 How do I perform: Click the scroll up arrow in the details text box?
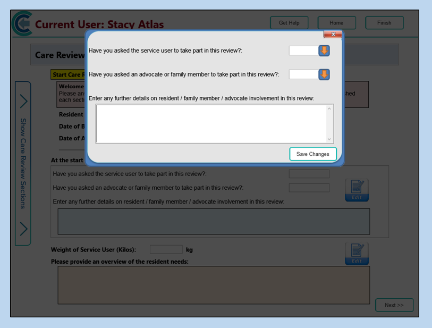pos(329,109)
